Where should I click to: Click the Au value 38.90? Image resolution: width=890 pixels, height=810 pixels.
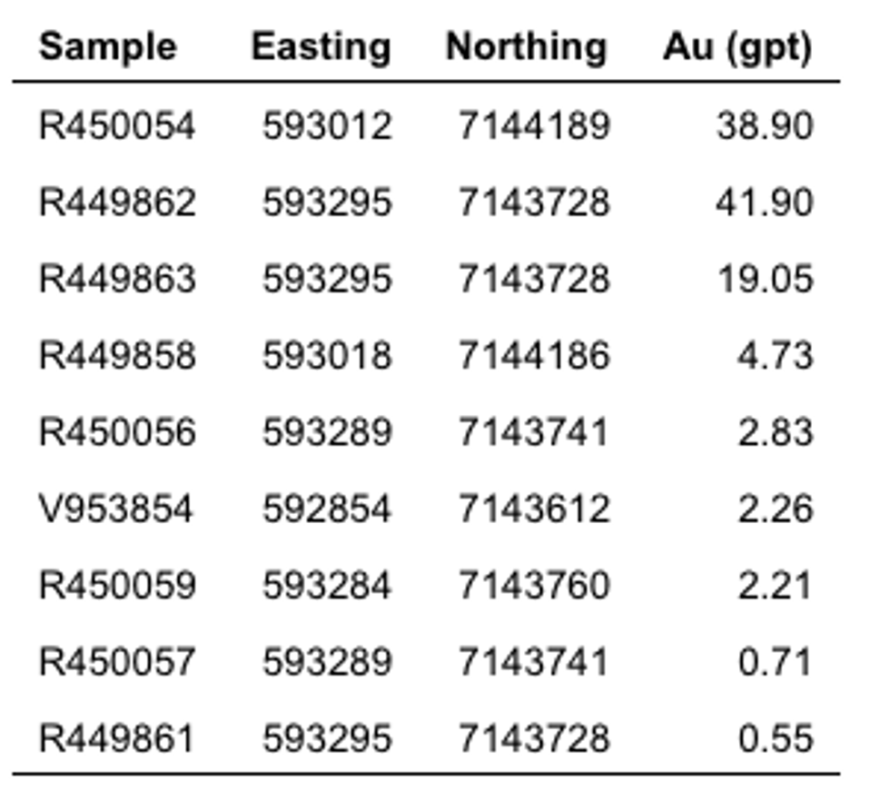coord(765,126)
